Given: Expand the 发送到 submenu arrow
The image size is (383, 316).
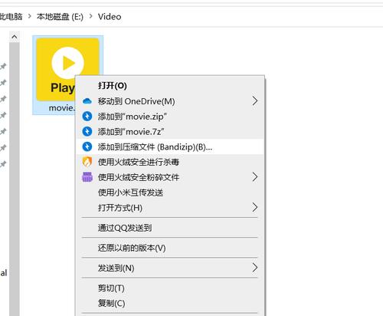Looking at the screenshot, I should pyautogui.click(x=254, y=268).
